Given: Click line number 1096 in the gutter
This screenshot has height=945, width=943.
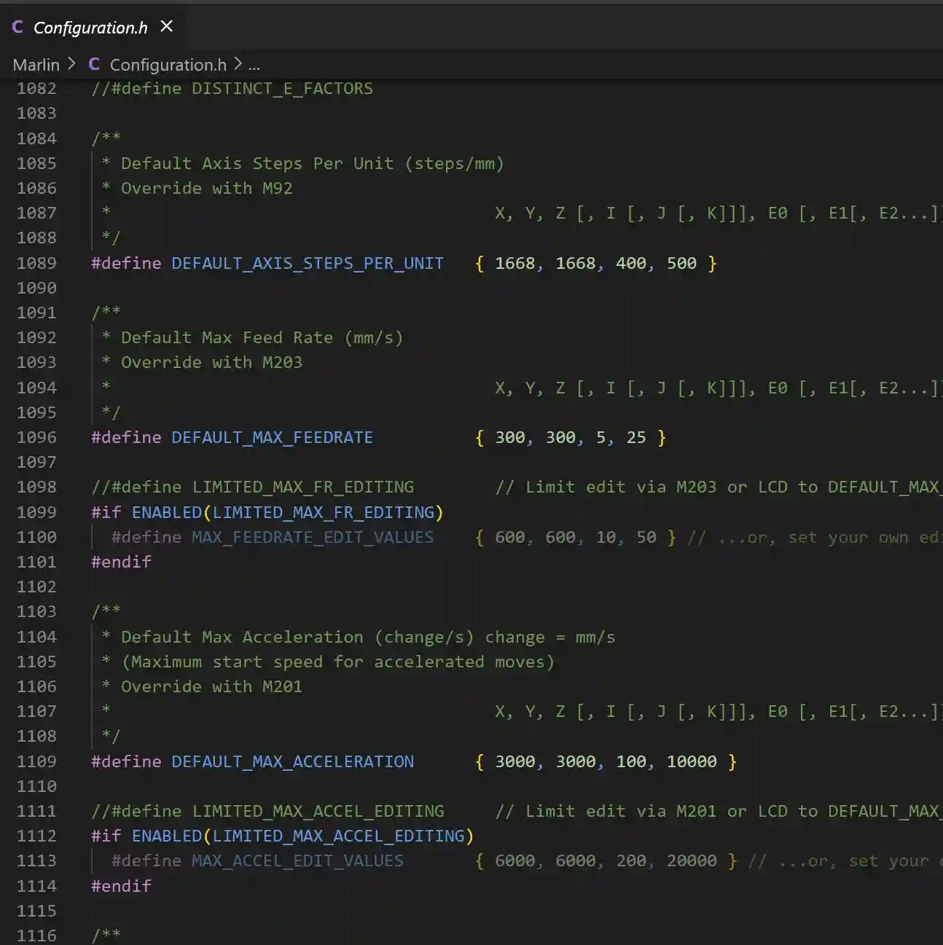Looking at the screenshot, I should 36,437.
